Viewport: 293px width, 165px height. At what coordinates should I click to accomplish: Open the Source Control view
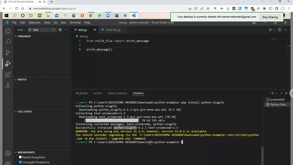(x=8, y=53)
